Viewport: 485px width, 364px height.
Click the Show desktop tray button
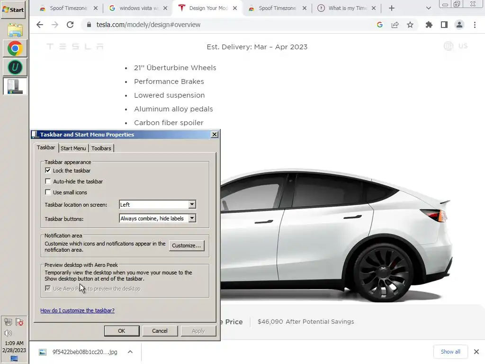(14, 359)
